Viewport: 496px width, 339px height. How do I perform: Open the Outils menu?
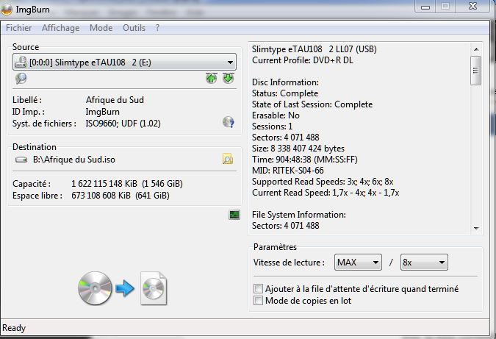pos(134,28)
